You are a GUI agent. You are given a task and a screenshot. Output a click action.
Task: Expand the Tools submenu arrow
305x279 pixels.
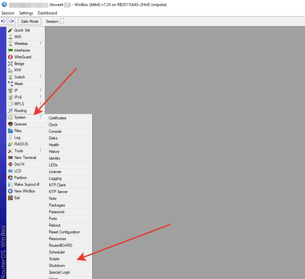click(x=41, y=151)
